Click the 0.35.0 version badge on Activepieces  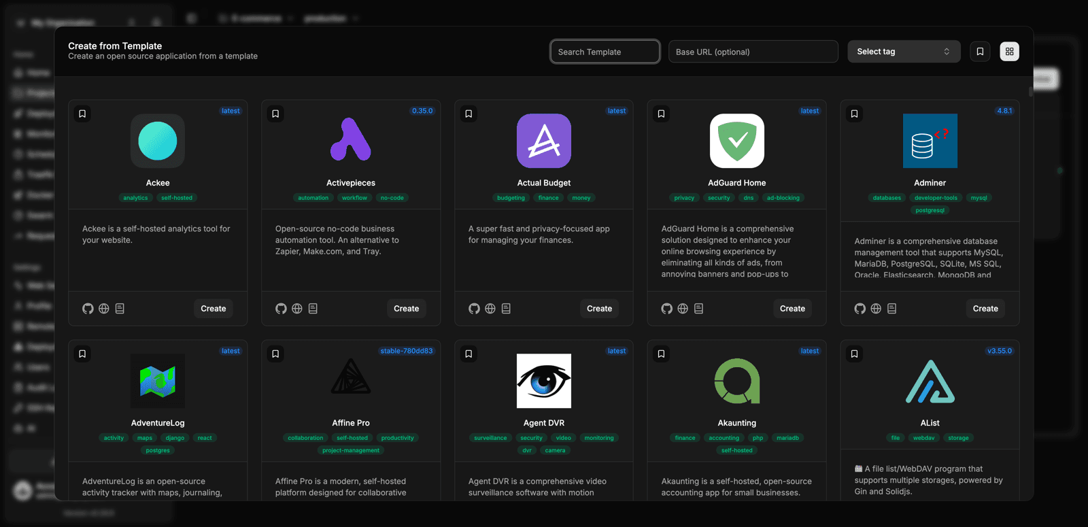(422, 111)
